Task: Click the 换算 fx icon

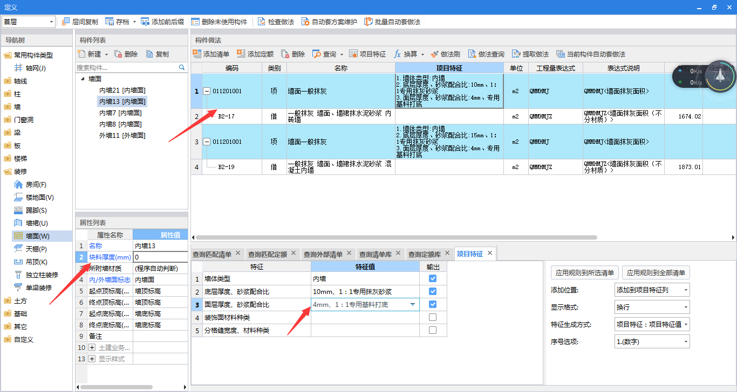Action: (398, 54)
